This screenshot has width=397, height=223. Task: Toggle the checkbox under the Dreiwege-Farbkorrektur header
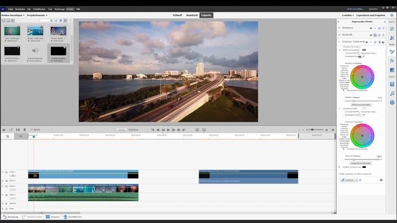359,47
